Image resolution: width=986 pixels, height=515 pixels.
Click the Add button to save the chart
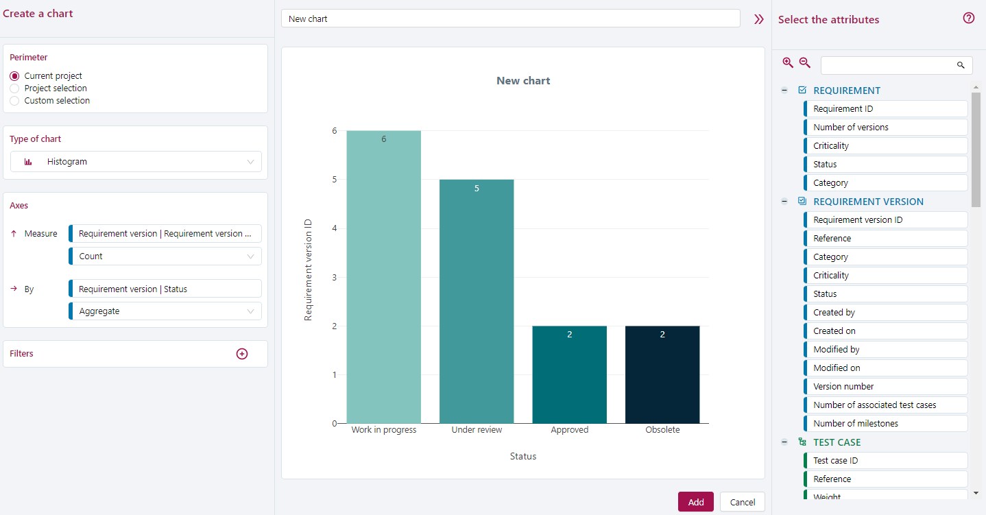tap(695, 501)
